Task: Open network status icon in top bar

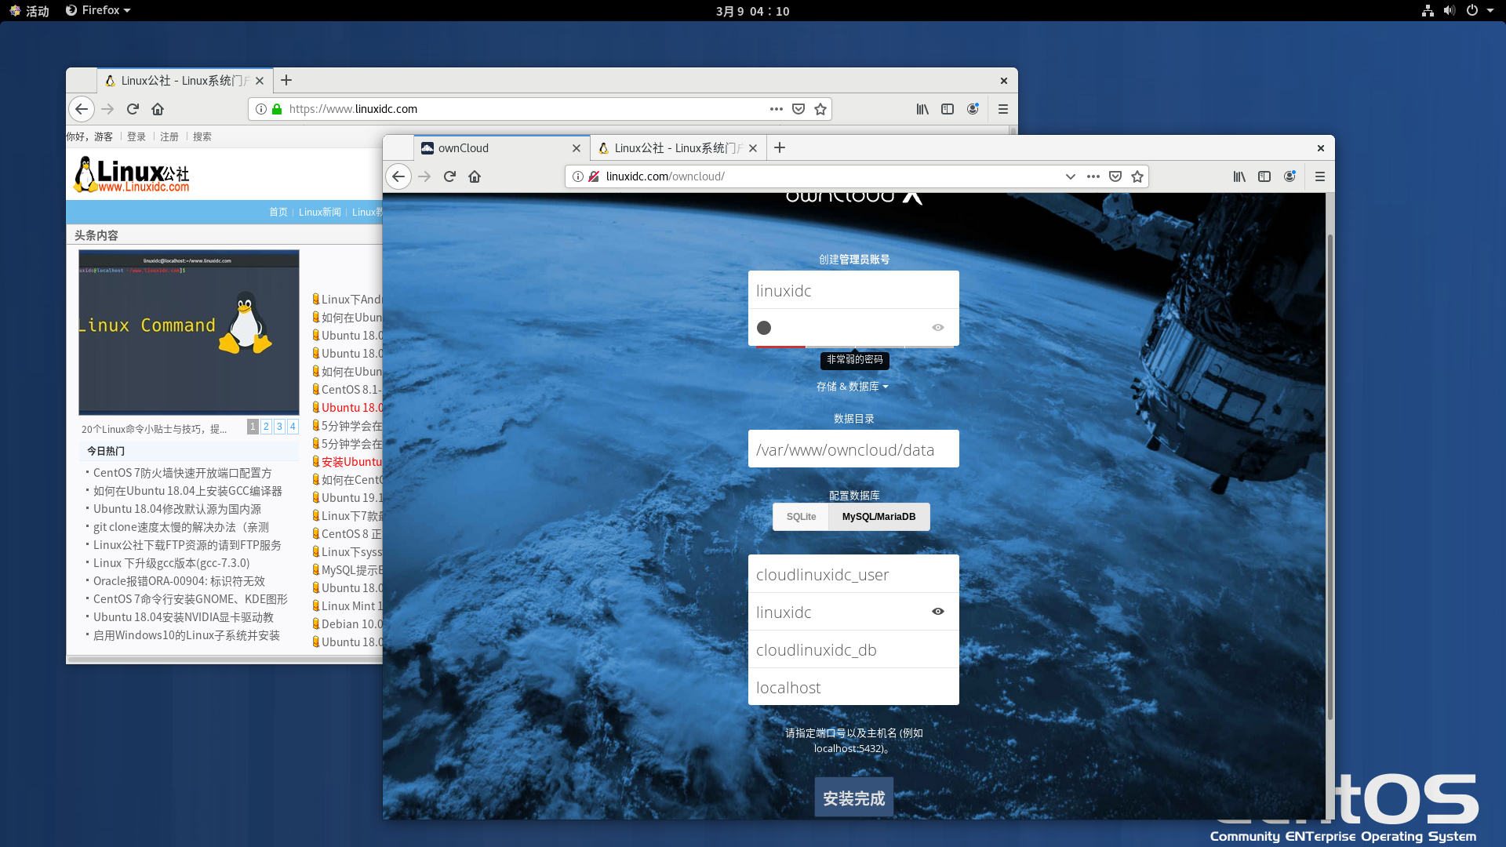Action: click(1428, 11)
